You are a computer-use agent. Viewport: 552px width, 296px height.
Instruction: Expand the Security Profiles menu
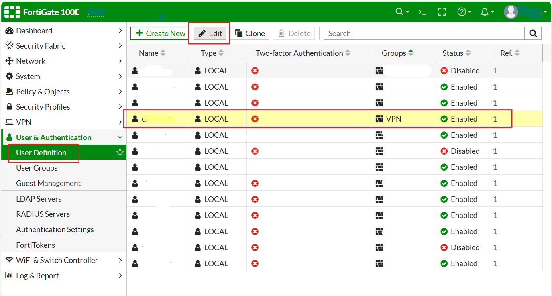[x=120, y=107]
